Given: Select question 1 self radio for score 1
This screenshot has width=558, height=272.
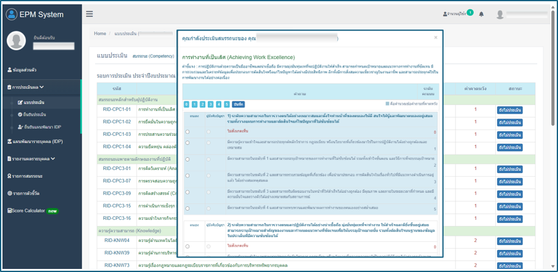Looking at the screenshot, I should (187, 142).
